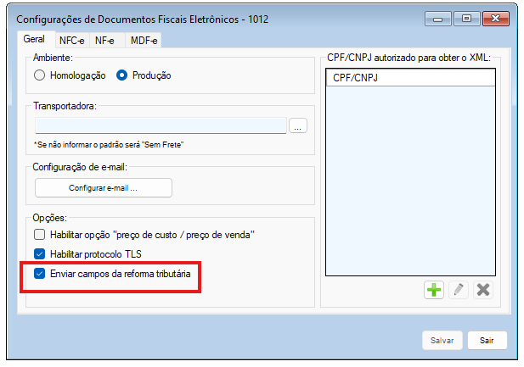Click the pencil edit CPF/CNPJ icon
The width and height of the screenshot is (524, 367).
click(459, 290)
